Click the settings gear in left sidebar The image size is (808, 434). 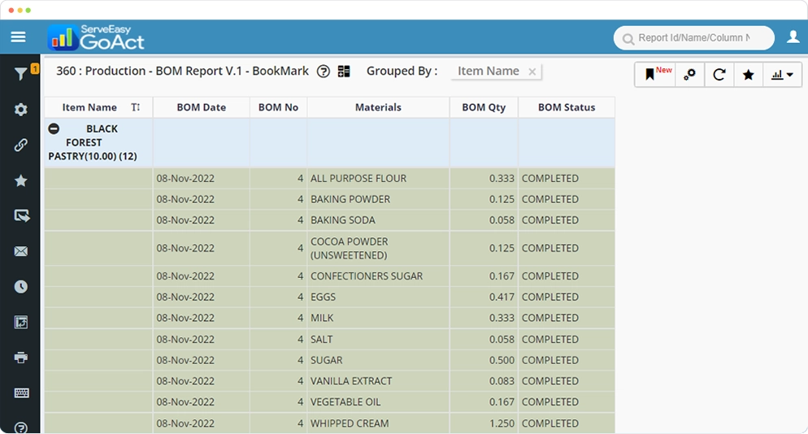coord(21,110)
